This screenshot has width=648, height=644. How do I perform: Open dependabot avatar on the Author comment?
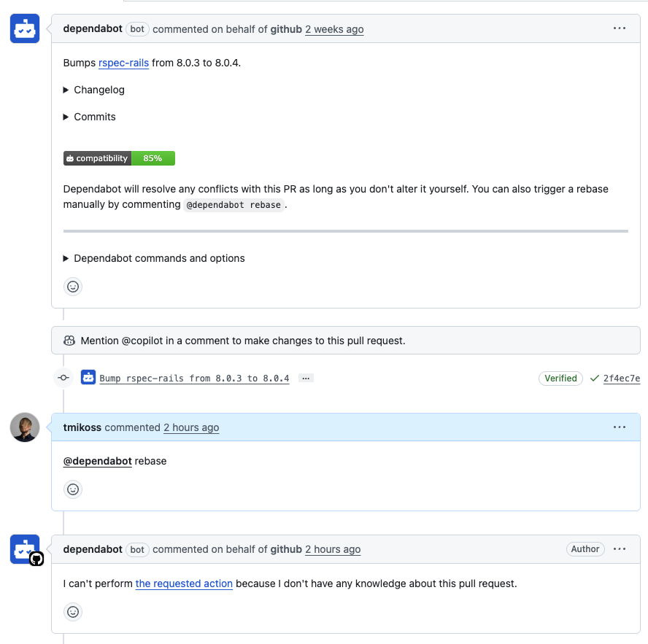(25, 549)
